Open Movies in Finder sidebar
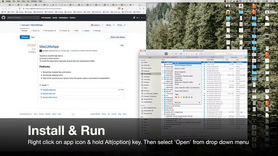Viewport: 278px width, 156px height. (x=146, y=85)
